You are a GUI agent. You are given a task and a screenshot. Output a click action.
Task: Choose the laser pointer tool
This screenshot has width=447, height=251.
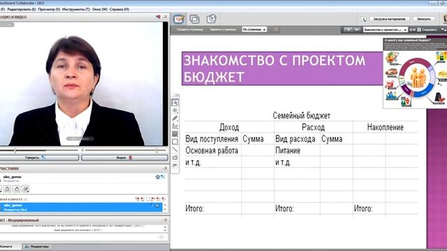pyautogui.click(x=175, y=110)
